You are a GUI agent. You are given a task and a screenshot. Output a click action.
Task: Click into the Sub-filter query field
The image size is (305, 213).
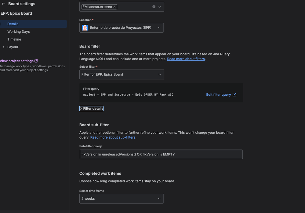click(x=161, y=154)
